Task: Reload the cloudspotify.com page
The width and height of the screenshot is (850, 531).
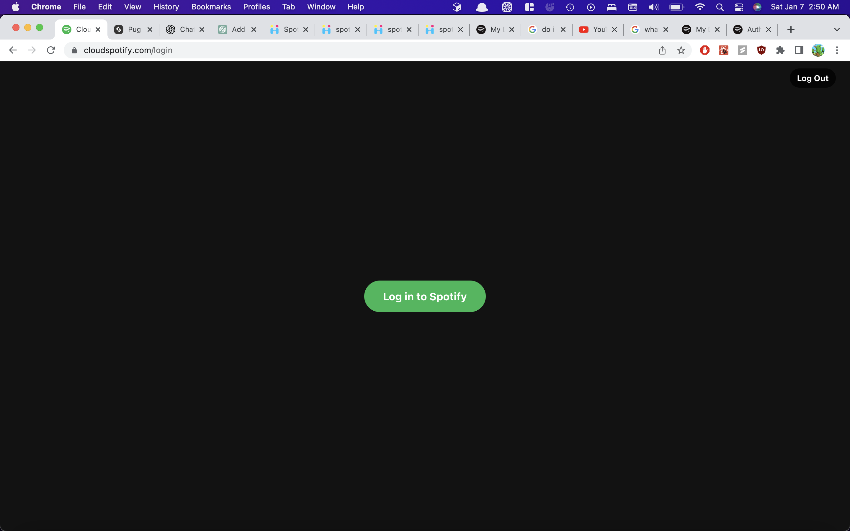Action: coord(50,50)
